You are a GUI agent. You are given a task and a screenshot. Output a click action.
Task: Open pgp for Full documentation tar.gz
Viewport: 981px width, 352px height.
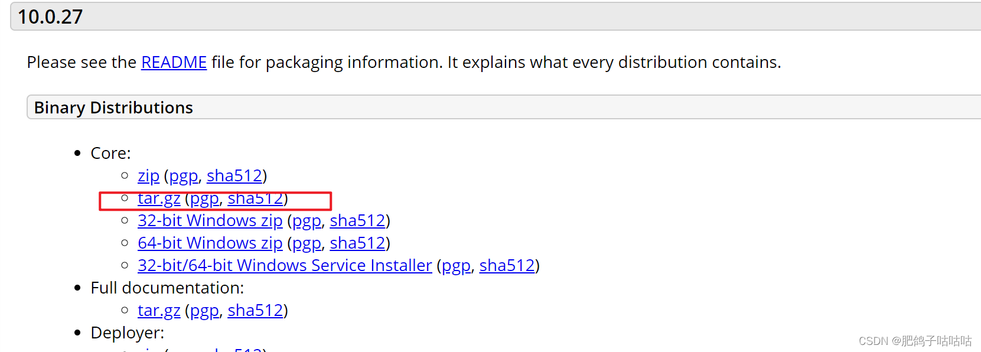204,311
